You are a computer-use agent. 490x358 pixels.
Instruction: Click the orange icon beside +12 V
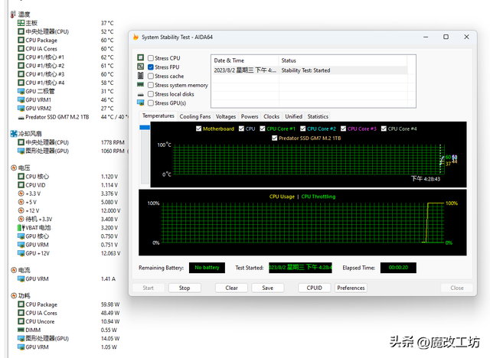21,210
